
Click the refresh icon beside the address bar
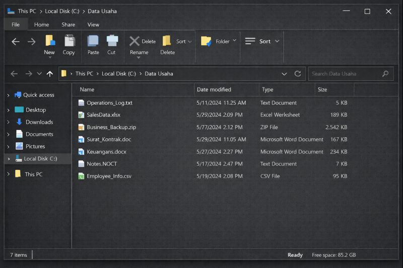pyautogui.click(x=298, y=74)
